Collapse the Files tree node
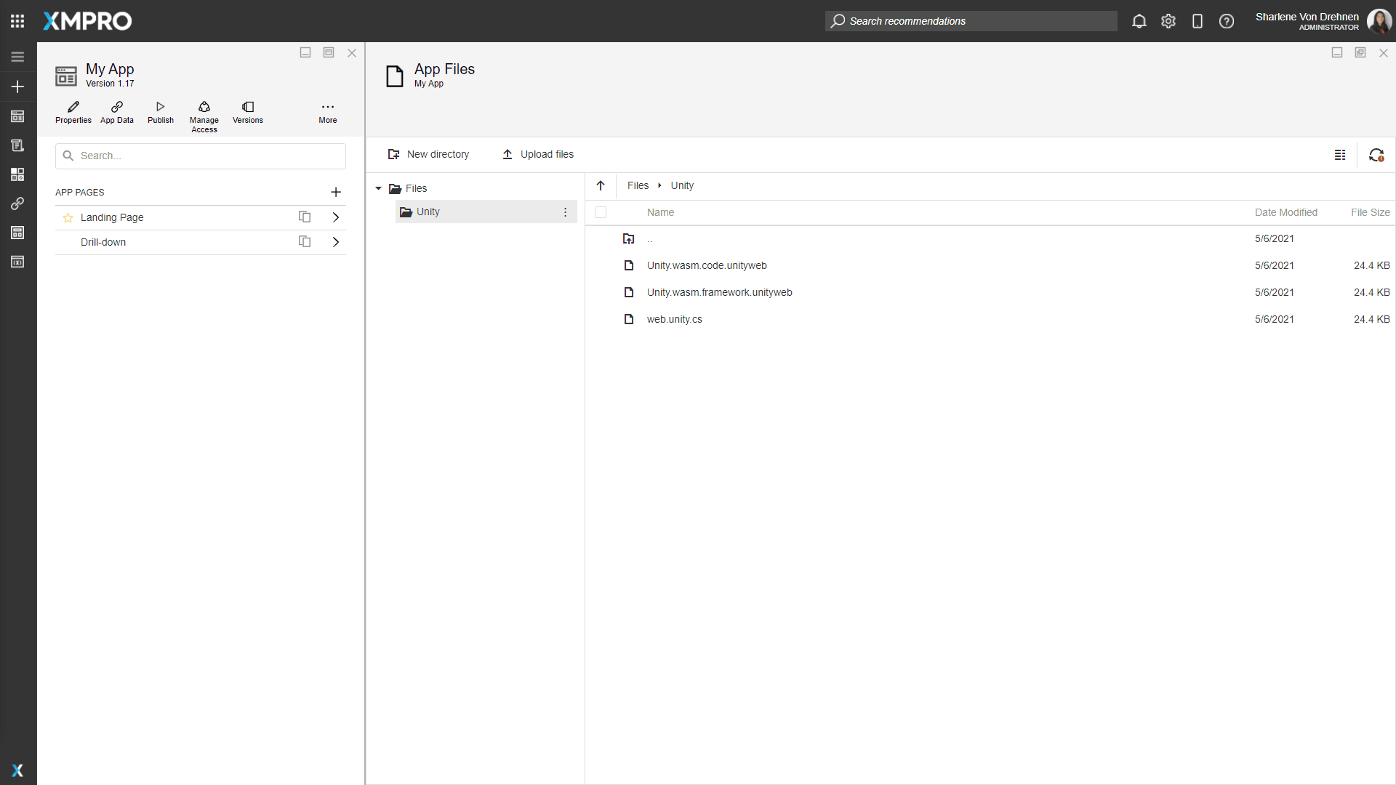The height and width of the screenshot is (785, 1396). 378,189
